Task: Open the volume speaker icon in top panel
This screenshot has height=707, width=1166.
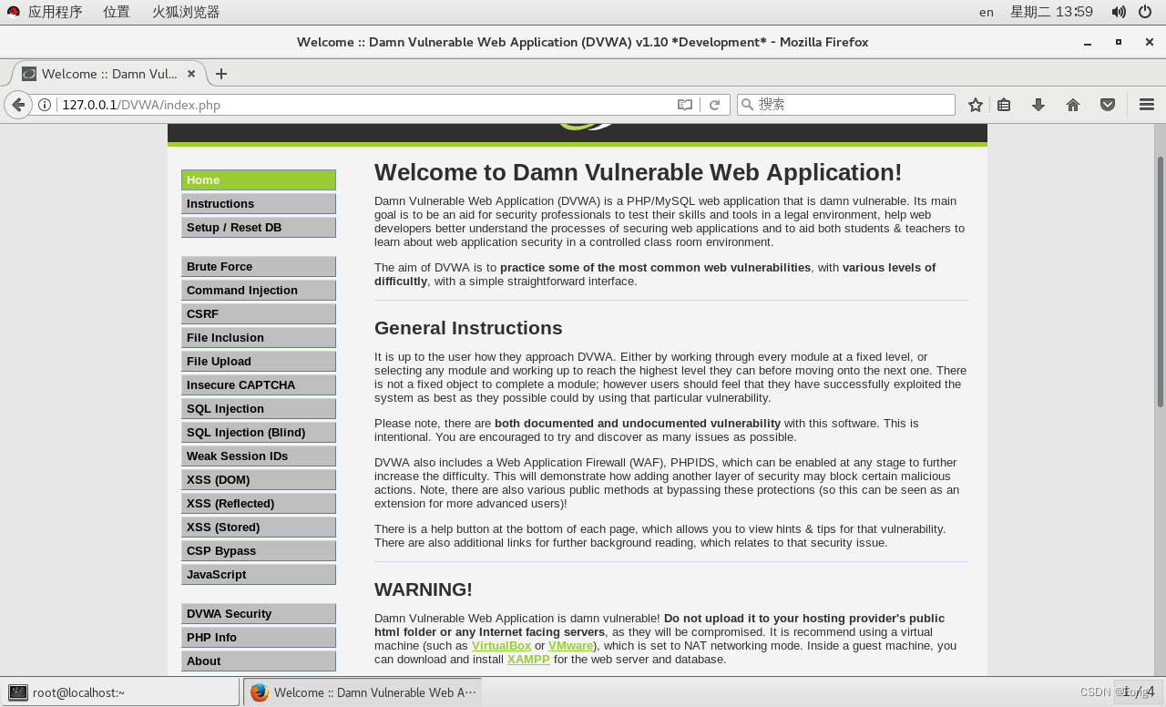Action: point(1119,12)
